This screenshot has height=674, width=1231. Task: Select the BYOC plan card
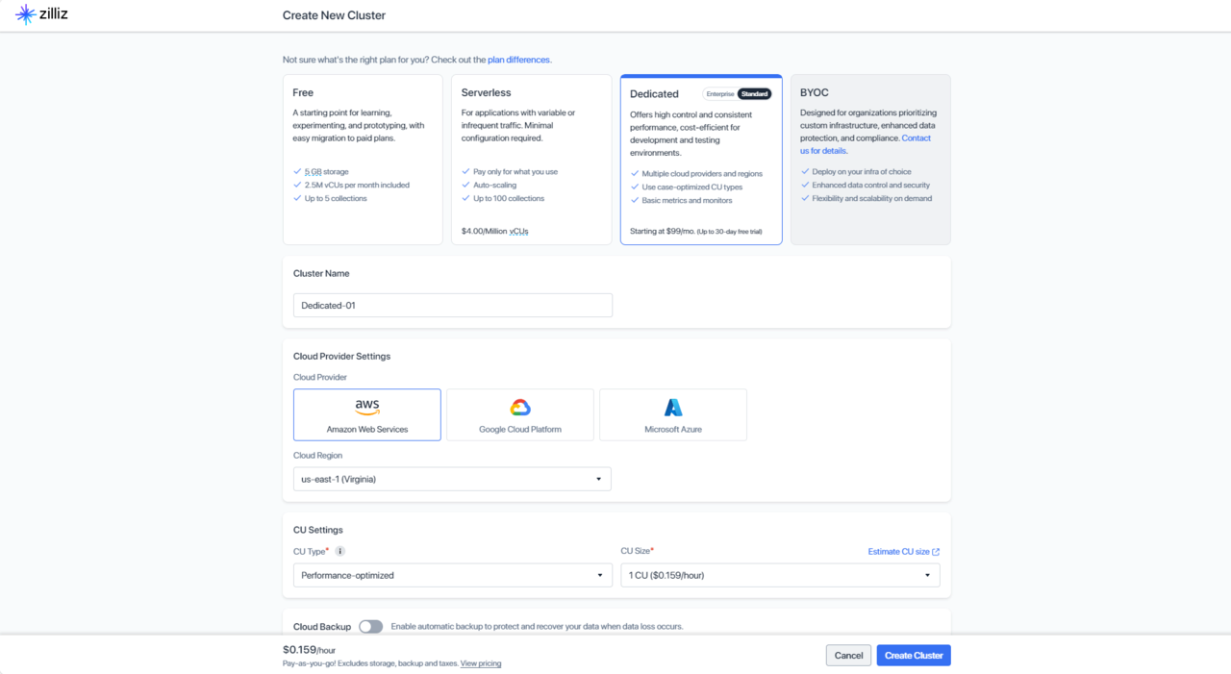pos(869,160)
